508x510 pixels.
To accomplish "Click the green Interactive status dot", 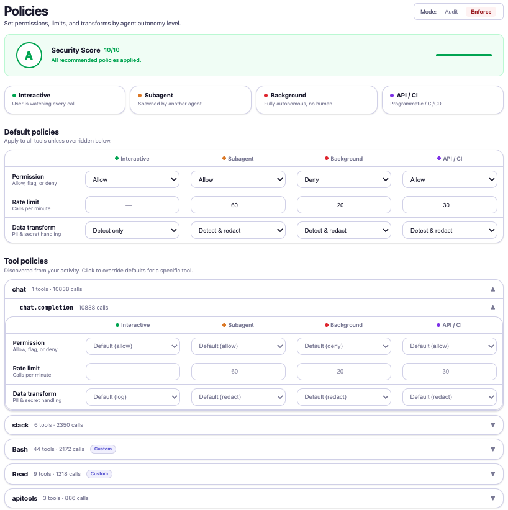I will (14, 96).
